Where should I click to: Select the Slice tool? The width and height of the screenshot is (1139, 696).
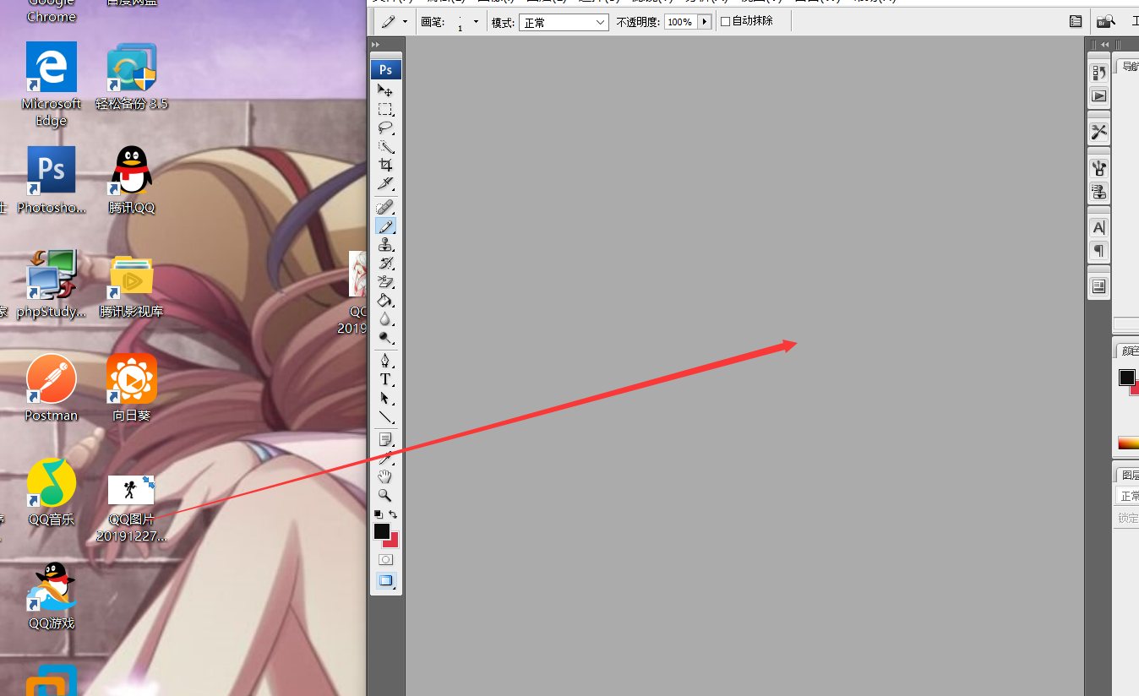coord(385,183)
